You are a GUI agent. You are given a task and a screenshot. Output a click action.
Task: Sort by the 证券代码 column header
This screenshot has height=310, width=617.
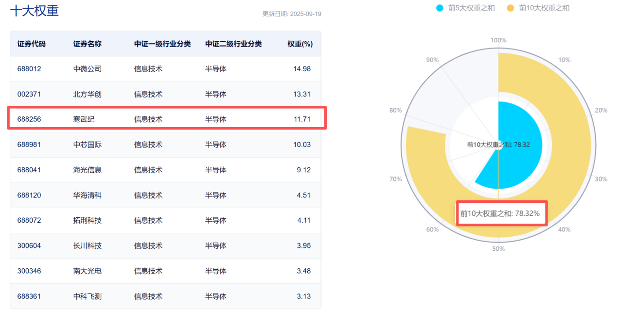click(x=32, y=44)
